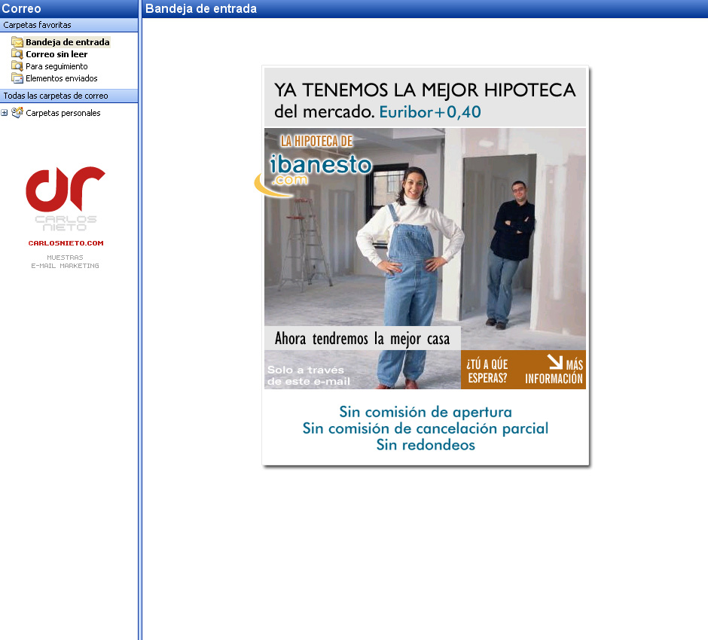Click the 'Ya tenemos la mejor hipoteca' headline

coord(425,90)
